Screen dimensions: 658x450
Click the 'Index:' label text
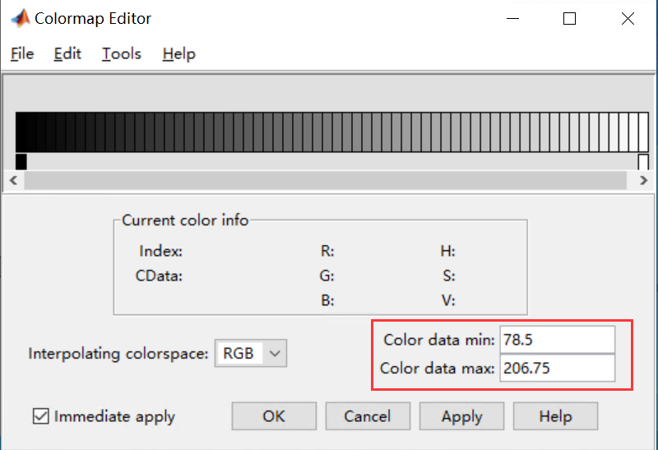tap(161, 251)
